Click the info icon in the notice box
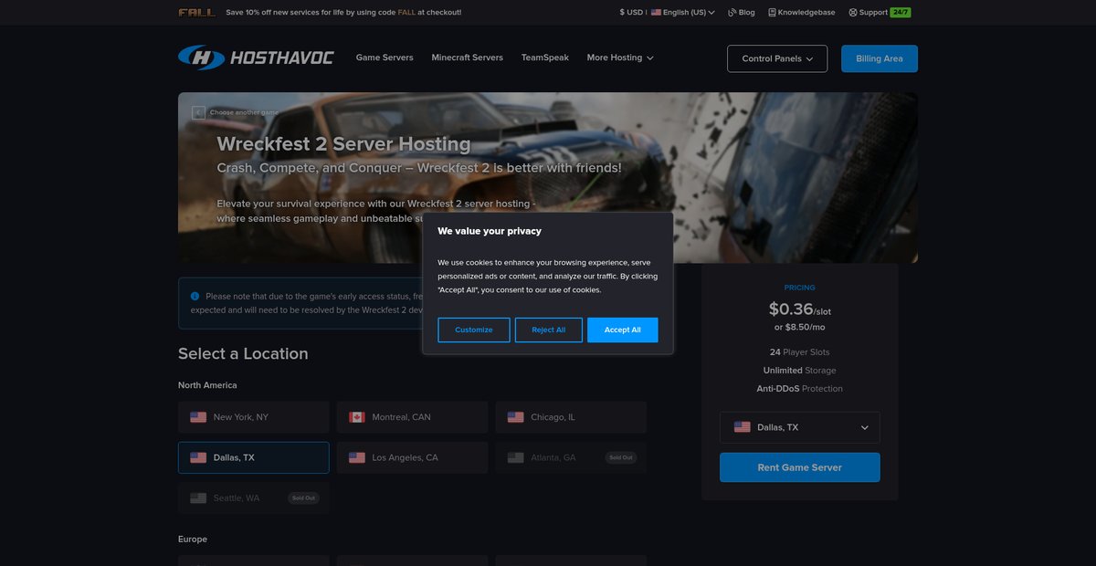The height and width of the screenshot is (566, 1096). pyautogui.click(x=195, y=296)
